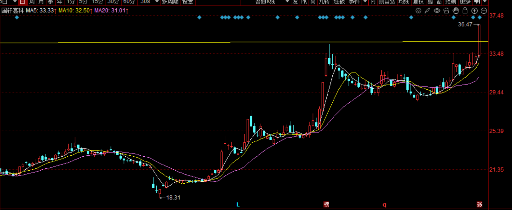The width and height of the screenshot is (512, 210).
Task: Click 删自选 to remove from watchlist
Action: point(387,2)
